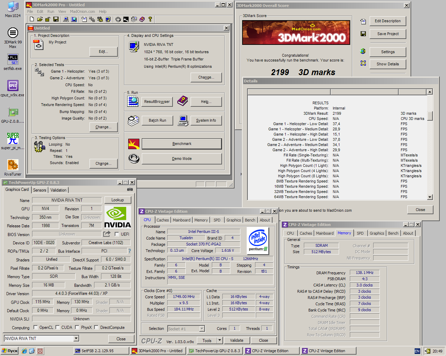Click the Core Speed value 1749.00 MHz
Image resolution: width=446 pixels, height=356 pixels.
[x=184, y=297]
